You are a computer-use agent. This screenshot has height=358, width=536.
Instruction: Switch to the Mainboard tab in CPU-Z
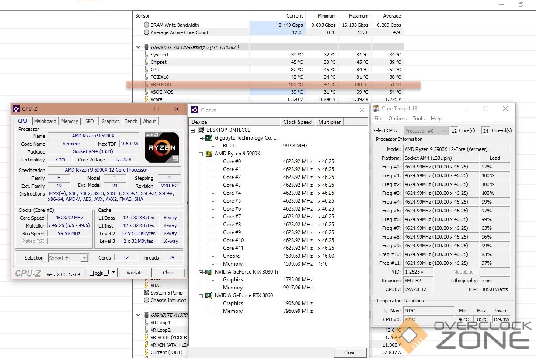(x=45, y=121)
